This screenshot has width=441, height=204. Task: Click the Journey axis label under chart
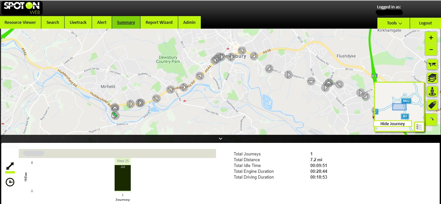[x=123, y=200]
